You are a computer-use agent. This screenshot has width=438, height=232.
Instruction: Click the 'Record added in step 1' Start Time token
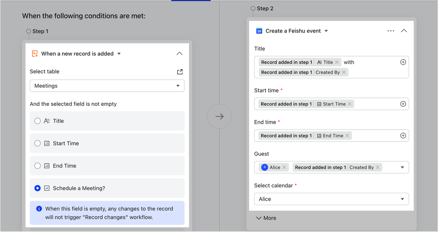pos(306,104)
